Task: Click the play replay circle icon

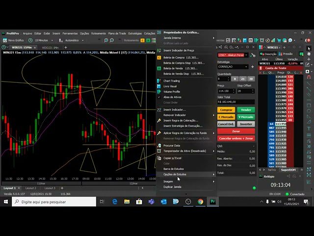Action: click(x=267, y=40)
